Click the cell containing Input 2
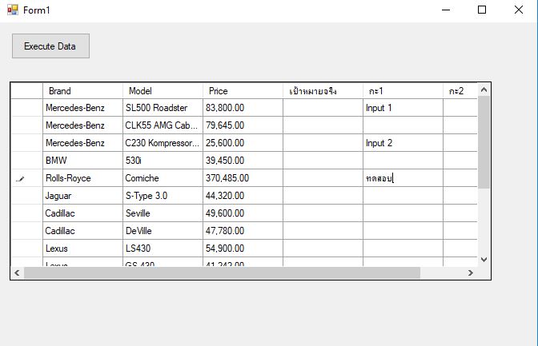 (x=403, y=143)
